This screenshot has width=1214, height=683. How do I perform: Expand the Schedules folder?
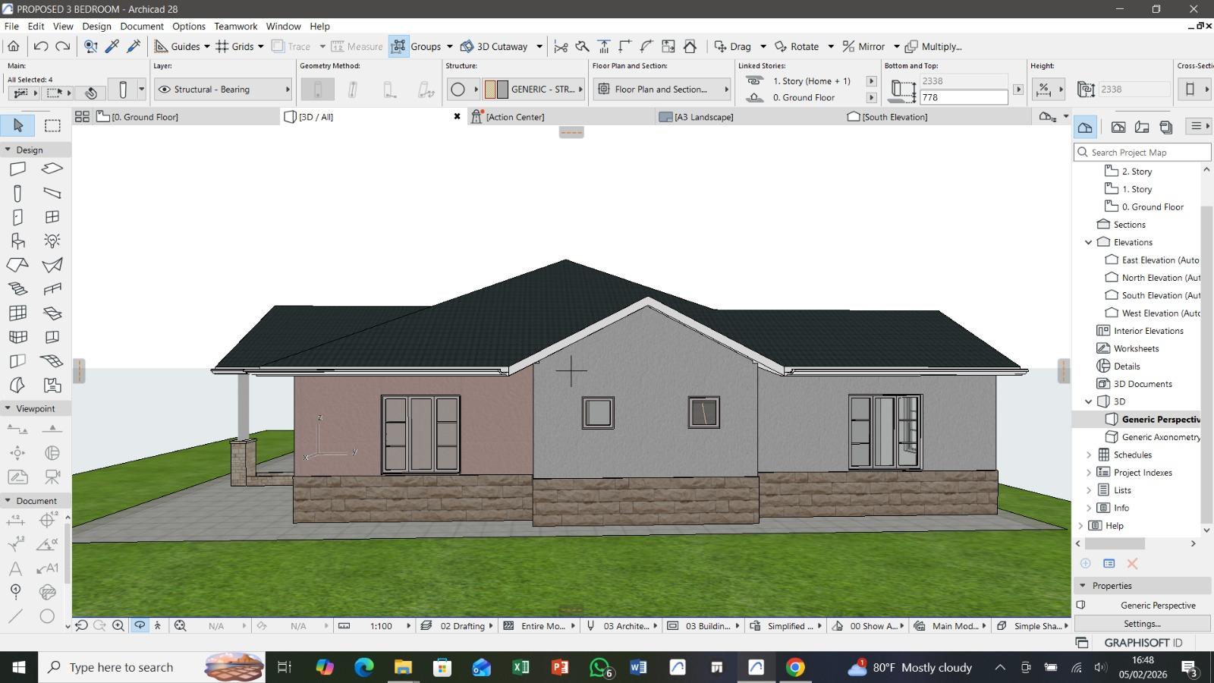click(x=1089, y=455)
